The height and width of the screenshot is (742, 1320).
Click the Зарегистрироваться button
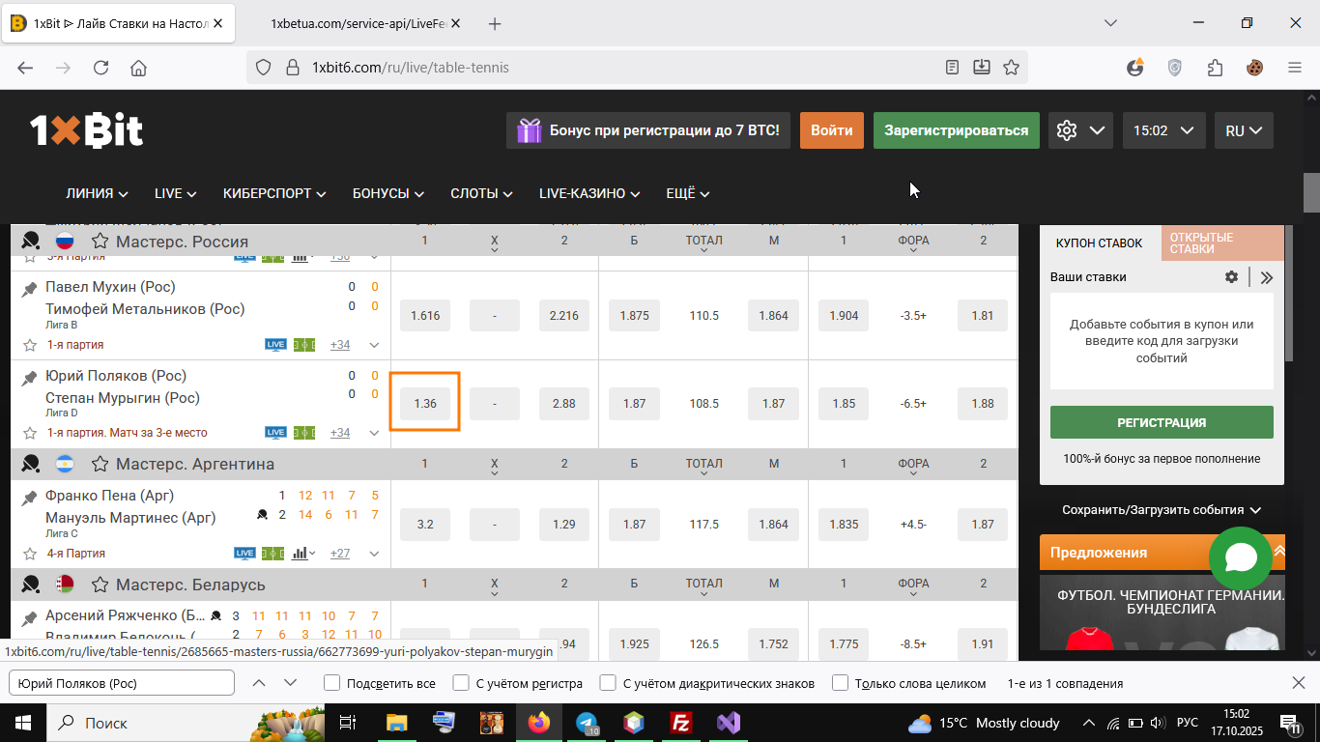957,130
